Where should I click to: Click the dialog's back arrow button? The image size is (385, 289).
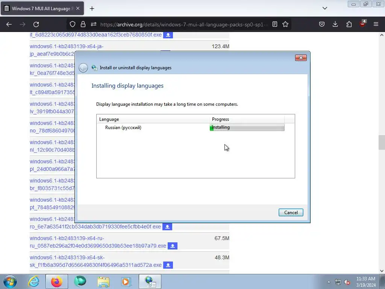83,68
